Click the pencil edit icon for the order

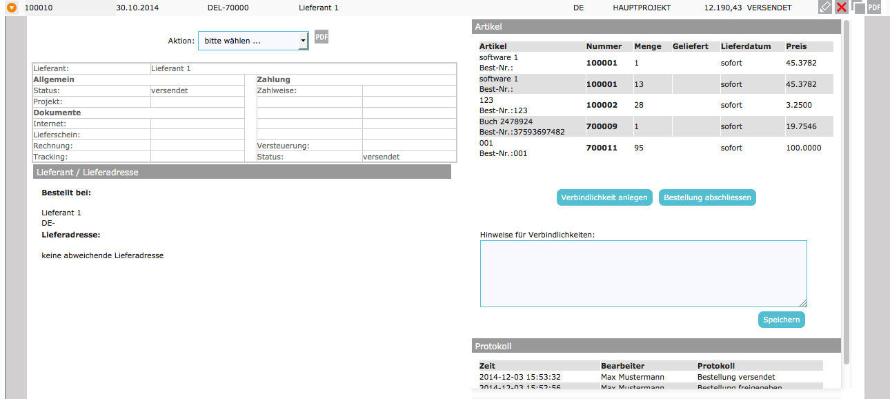tap(824, 7)
